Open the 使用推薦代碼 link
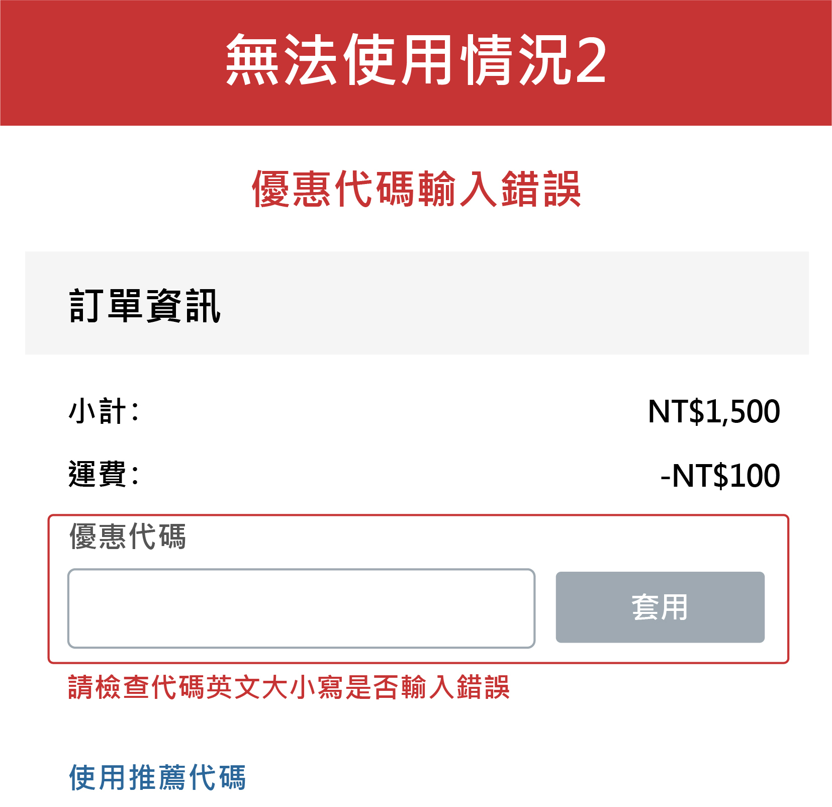 click(x=157, y=777)
